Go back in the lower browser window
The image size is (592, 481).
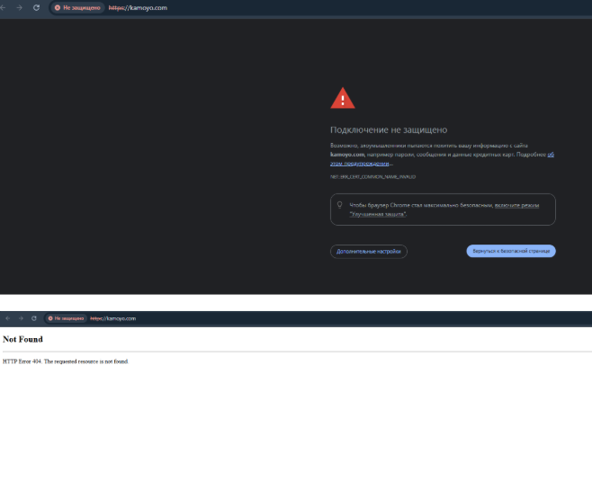[x=7, y=318]
